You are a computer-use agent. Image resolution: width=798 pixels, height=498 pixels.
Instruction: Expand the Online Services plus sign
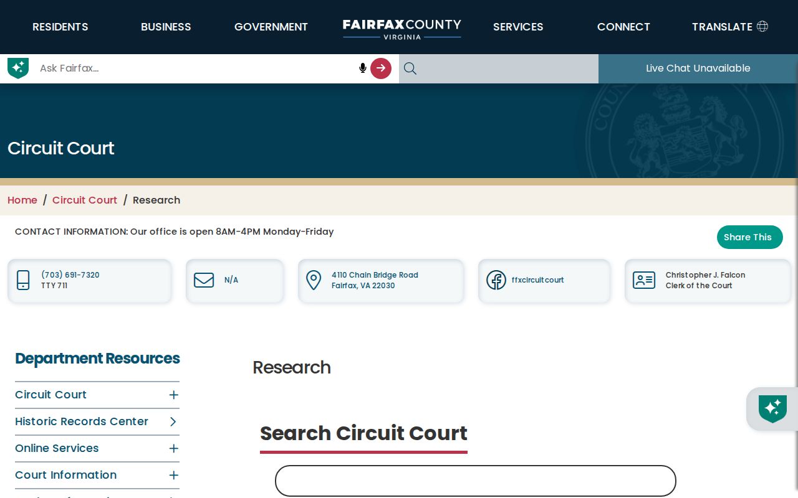[174, 448]
